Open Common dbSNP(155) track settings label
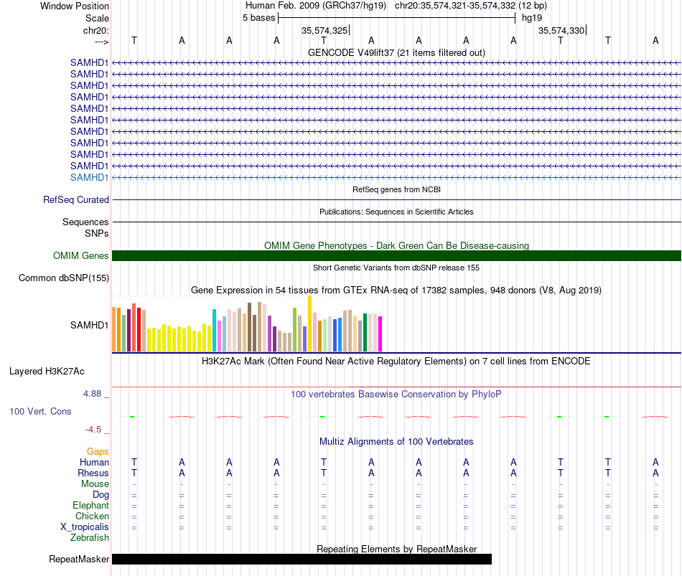This screenshot has height=576, width=682. tap(64, 278)
